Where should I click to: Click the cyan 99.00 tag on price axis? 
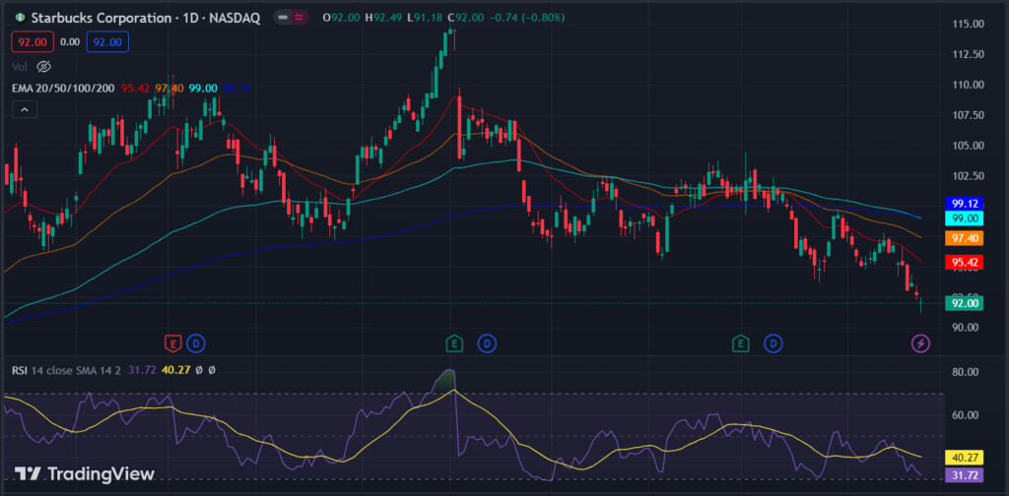pyautogui.click(x=965, y=218)
